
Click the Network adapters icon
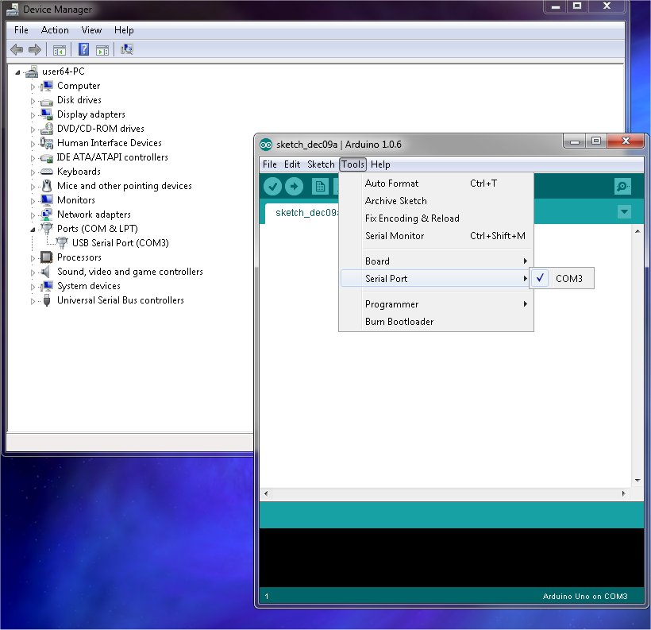pos(47,215)
